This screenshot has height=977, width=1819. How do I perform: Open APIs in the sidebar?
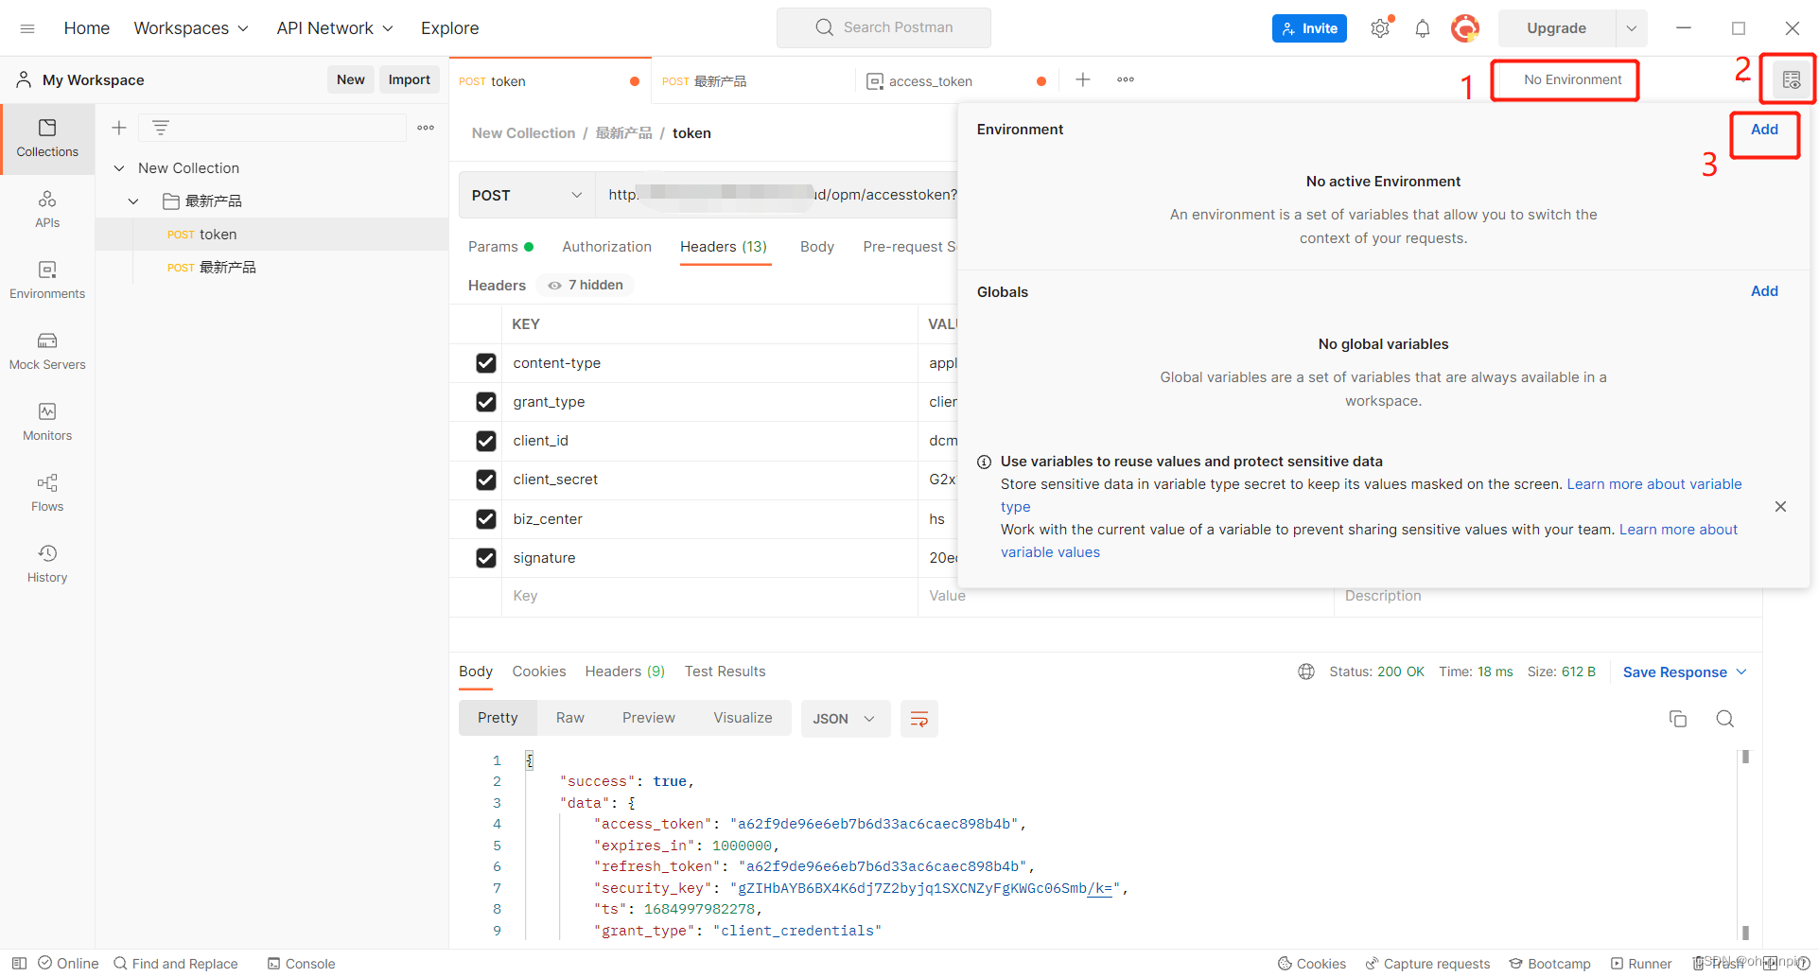pyautogui.click(x=47, y=209)
